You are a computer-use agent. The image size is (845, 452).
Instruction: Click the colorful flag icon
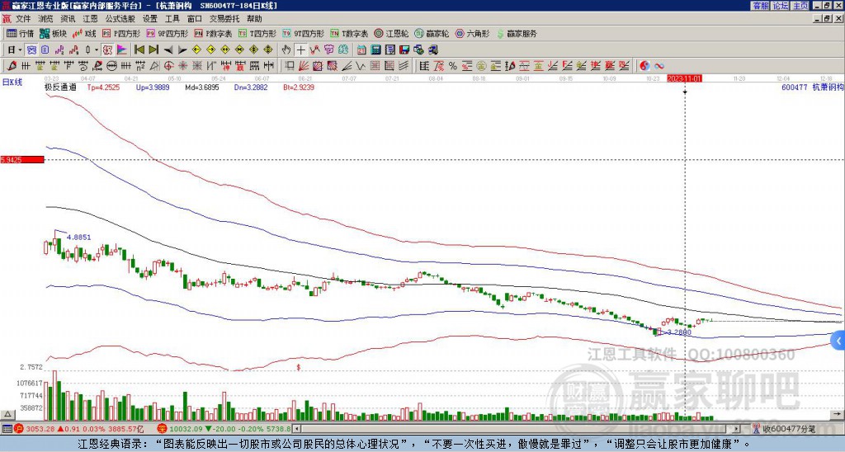pos(122,50)
